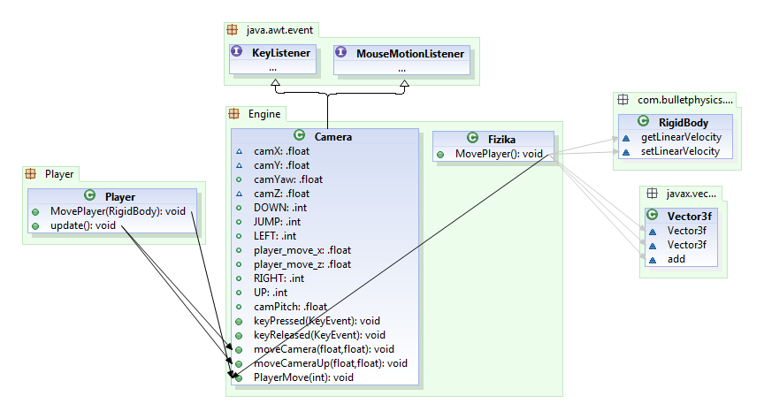Select the com.bulletphysics package label
This screenshot has height=419, width=764.
coord(685,100)
